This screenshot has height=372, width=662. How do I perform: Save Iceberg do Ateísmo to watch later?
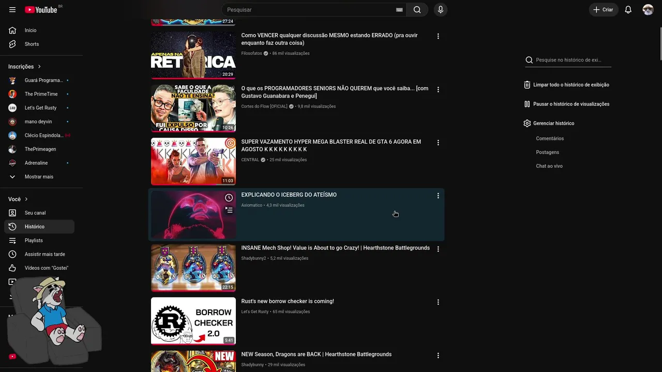(229, 198)
